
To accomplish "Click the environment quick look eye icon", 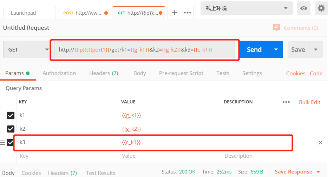I will coord(303,8).
